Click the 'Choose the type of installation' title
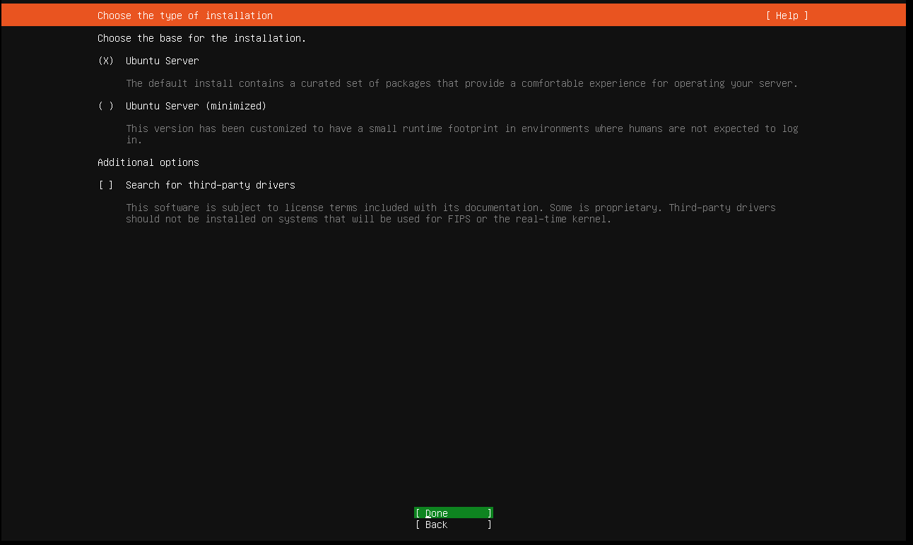 (185, 16)
